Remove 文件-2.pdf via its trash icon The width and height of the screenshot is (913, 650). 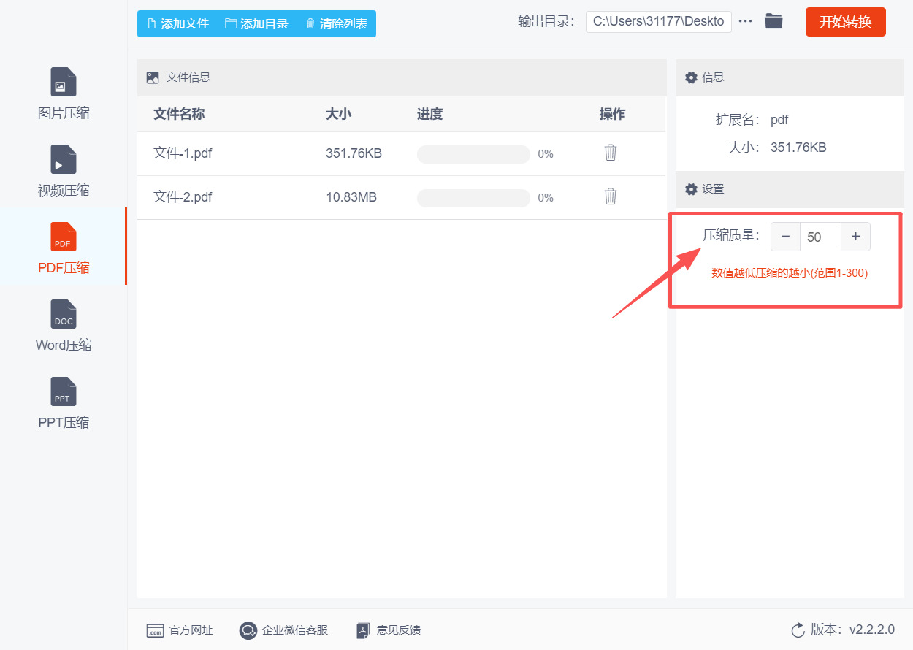[610, 197]
